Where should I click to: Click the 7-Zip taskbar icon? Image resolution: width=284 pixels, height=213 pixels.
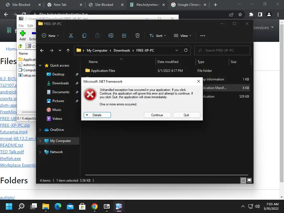107,206
